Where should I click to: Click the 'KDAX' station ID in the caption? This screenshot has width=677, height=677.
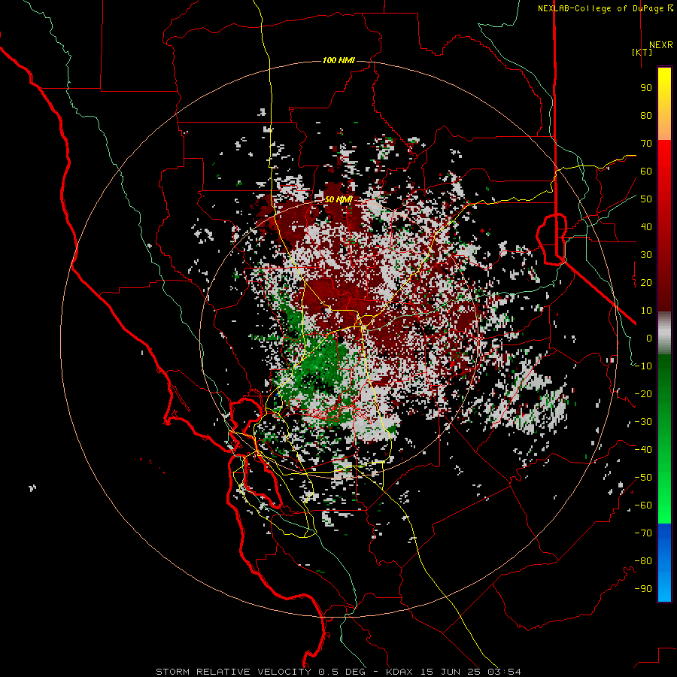(x=399, y=672)
